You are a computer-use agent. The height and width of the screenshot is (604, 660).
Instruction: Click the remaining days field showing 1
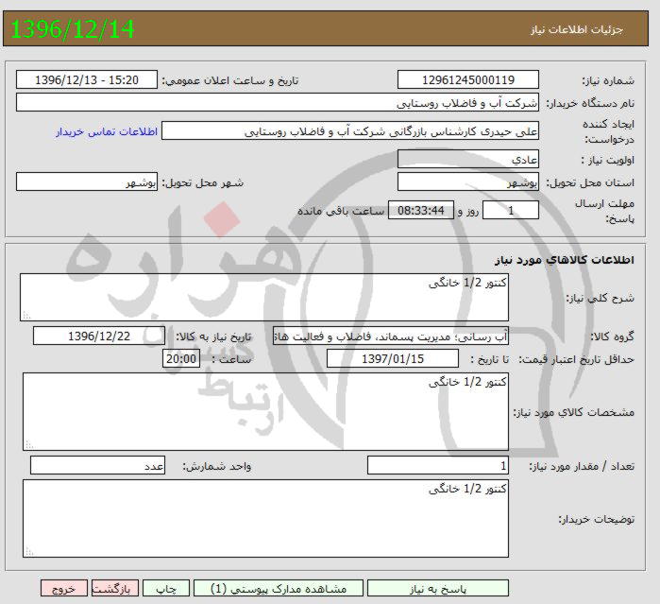point(511,210)
